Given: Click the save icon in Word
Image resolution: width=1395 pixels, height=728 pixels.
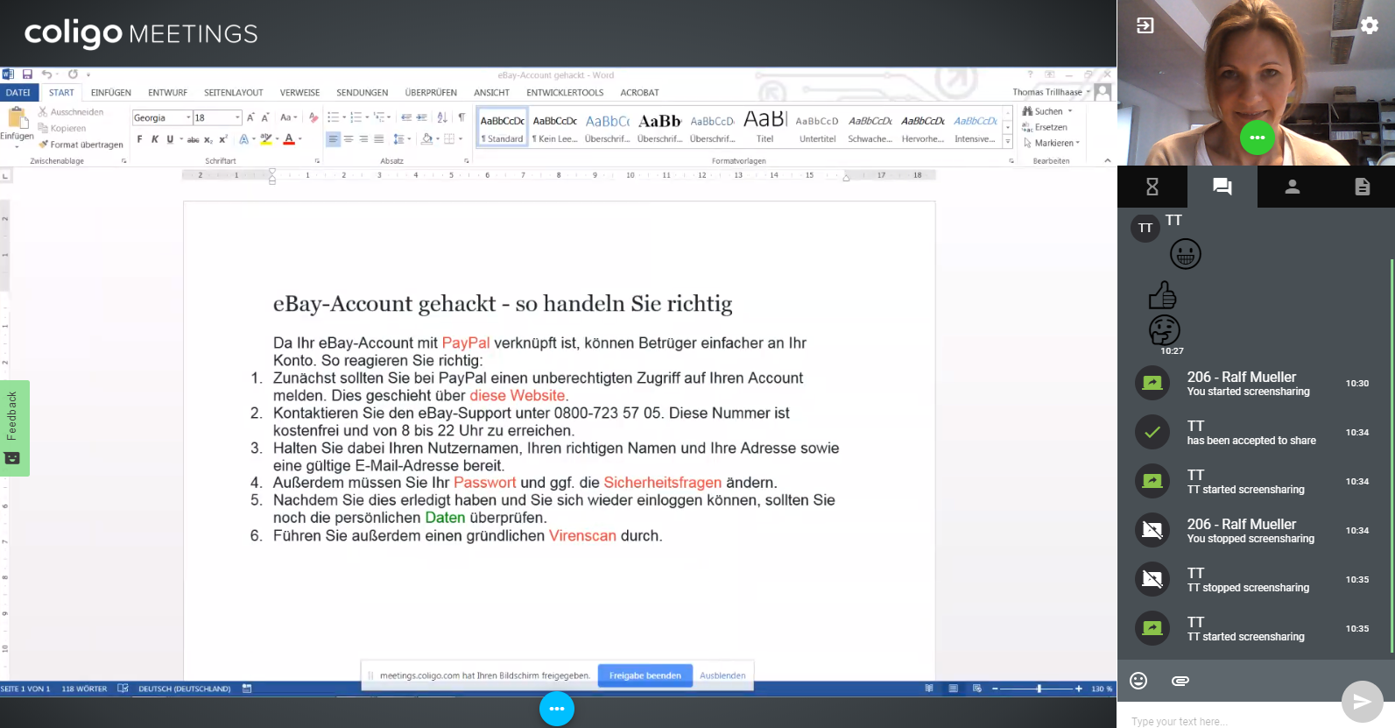Looking at the screenshot, I should point(27,74).
